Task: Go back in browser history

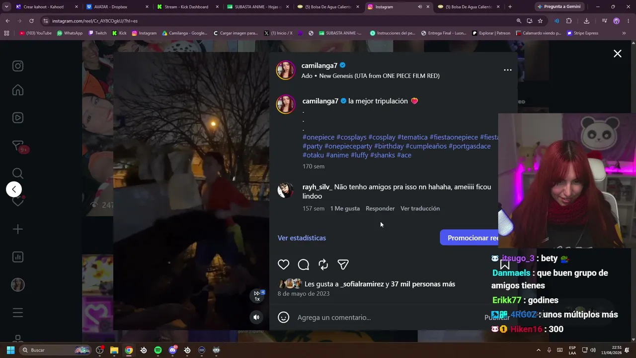Action: (7, 21)
